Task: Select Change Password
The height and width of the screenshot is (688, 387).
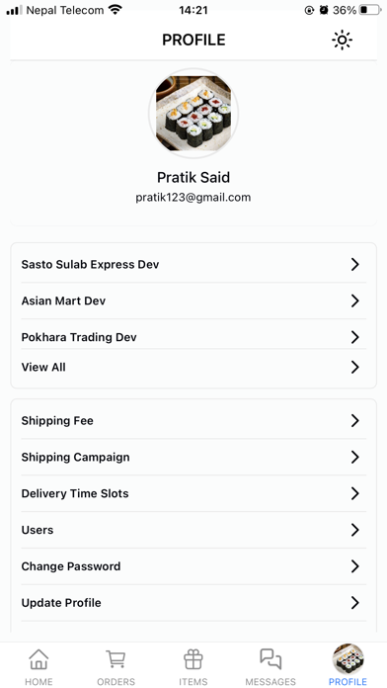Action: point(193,566)
